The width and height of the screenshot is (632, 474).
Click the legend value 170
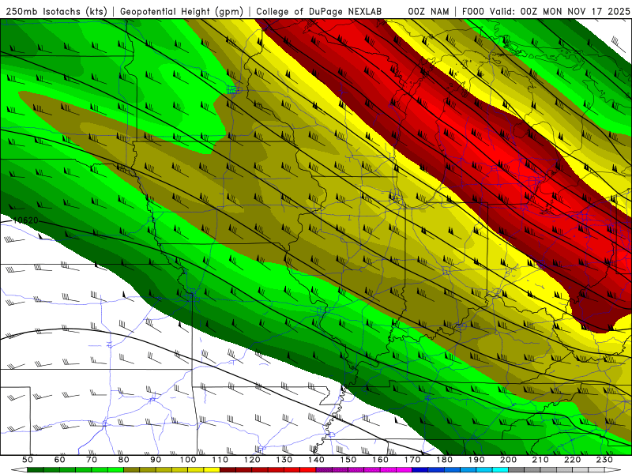coord(412,460)
